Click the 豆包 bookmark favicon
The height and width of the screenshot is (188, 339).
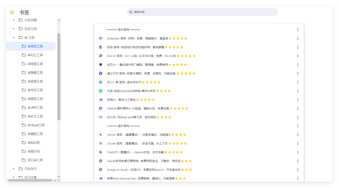point(100,47)
